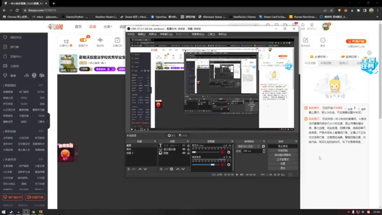
Task: Move the selected source down in OBS
Action: click(x=183, y=169)
